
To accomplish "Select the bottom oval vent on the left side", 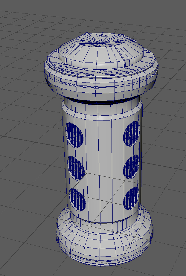I will (77, 200).
